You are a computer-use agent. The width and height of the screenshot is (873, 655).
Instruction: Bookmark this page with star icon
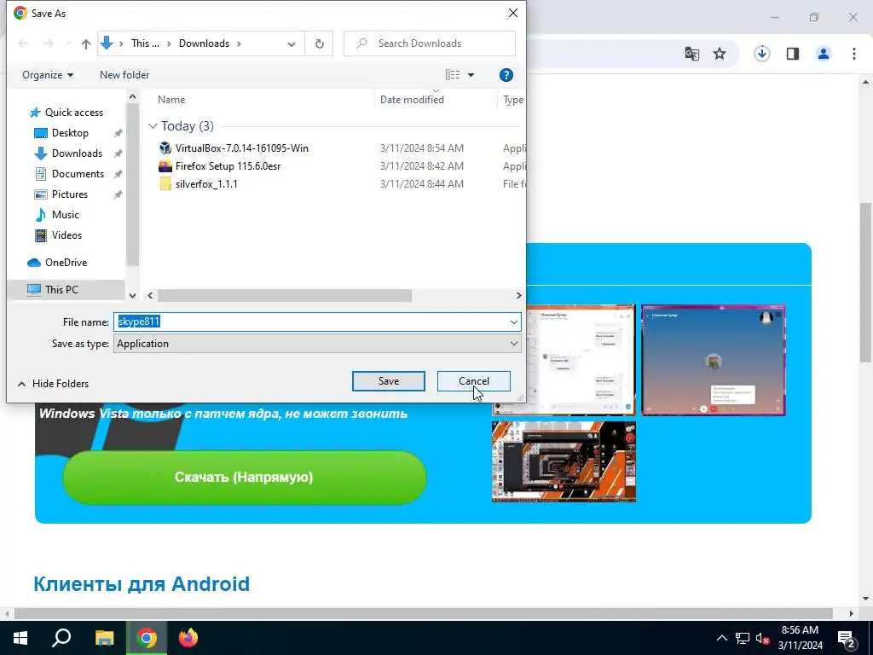coord(720,54)
